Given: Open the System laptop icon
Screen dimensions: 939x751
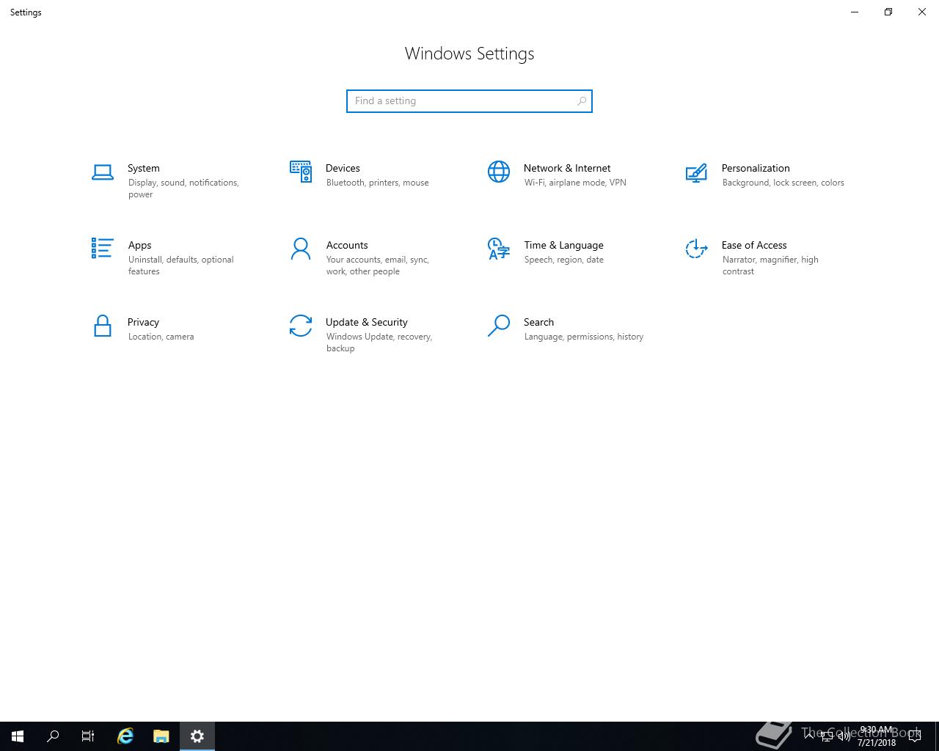Looking at the screenshot, I should [x=103, y=172].
